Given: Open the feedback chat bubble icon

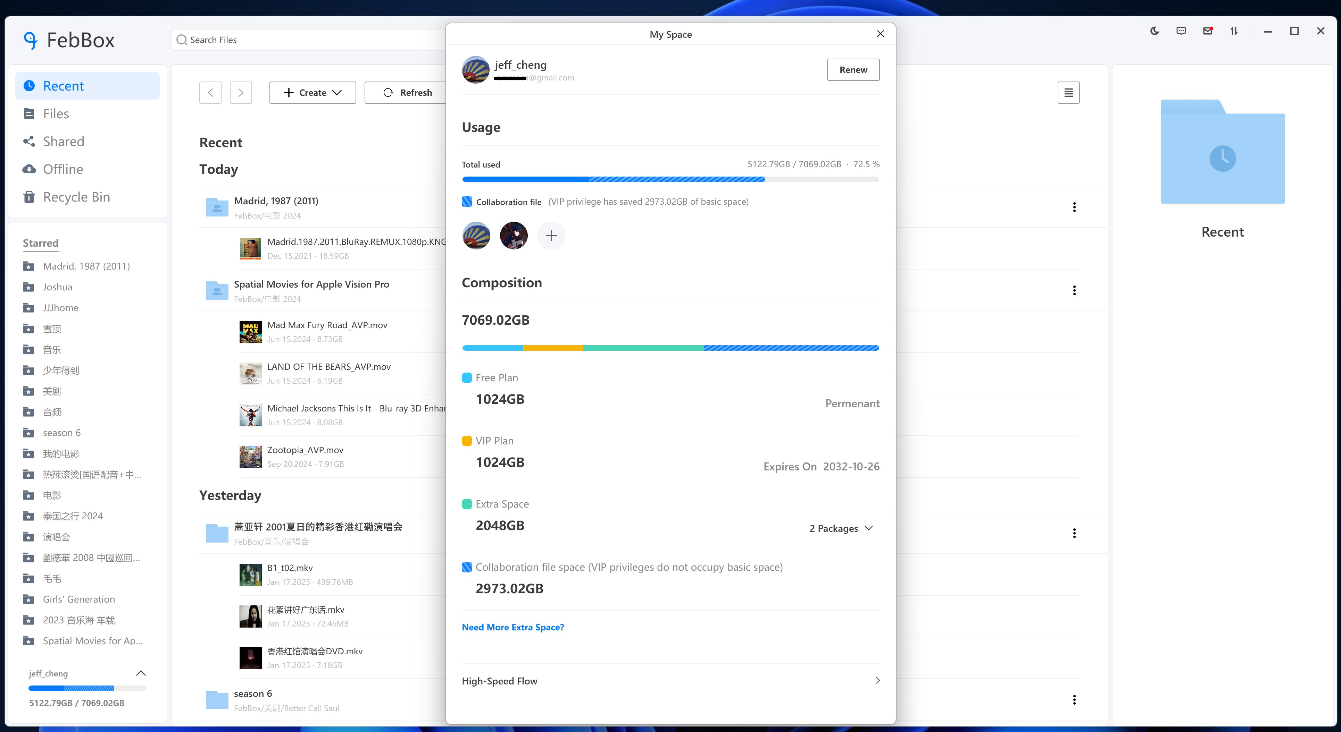Looking at the screenshot, I should point(1181,31).
